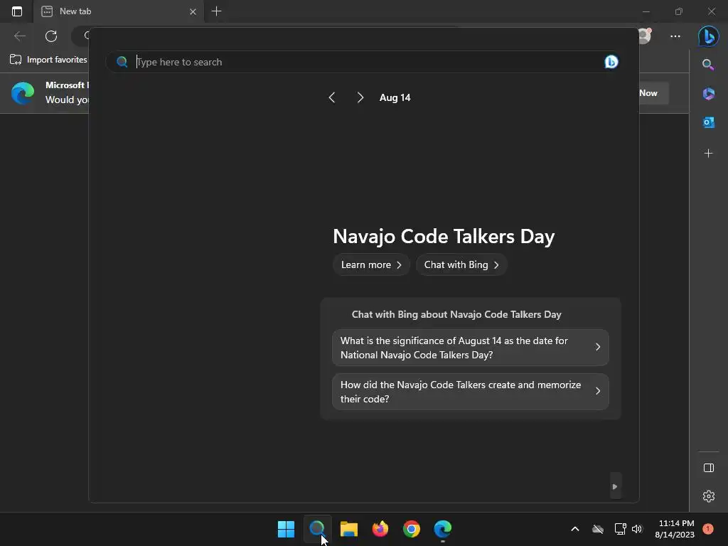
Task: Click the Aug 14 date label
Action: [395, 97]
